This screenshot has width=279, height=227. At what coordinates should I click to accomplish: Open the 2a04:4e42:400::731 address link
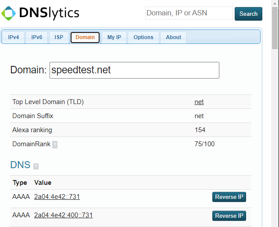coord(63,215)
